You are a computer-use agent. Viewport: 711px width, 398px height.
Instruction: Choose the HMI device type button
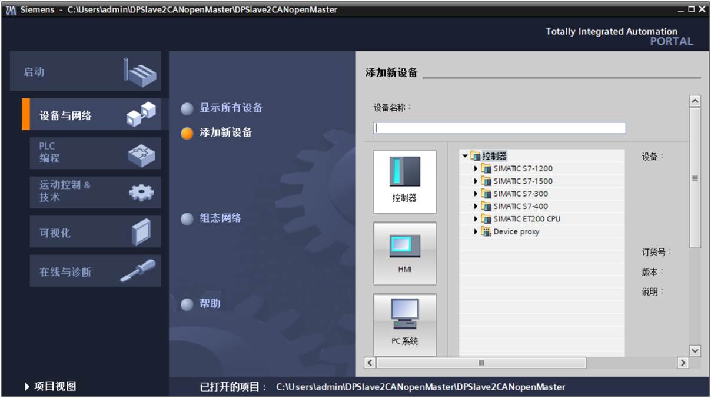click(404, 253)
